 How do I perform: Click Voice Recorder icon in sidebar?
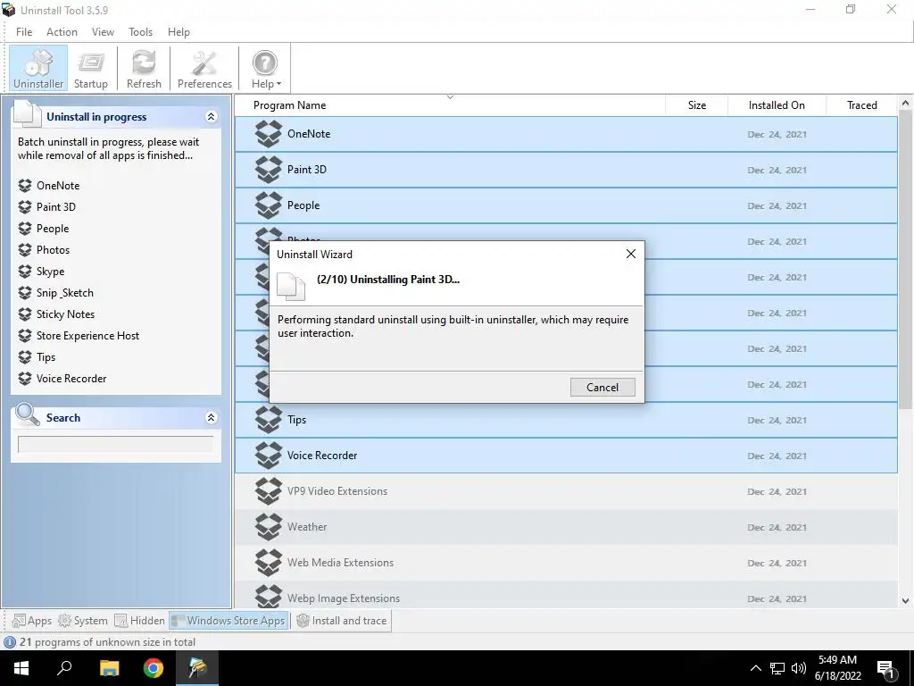24,379
